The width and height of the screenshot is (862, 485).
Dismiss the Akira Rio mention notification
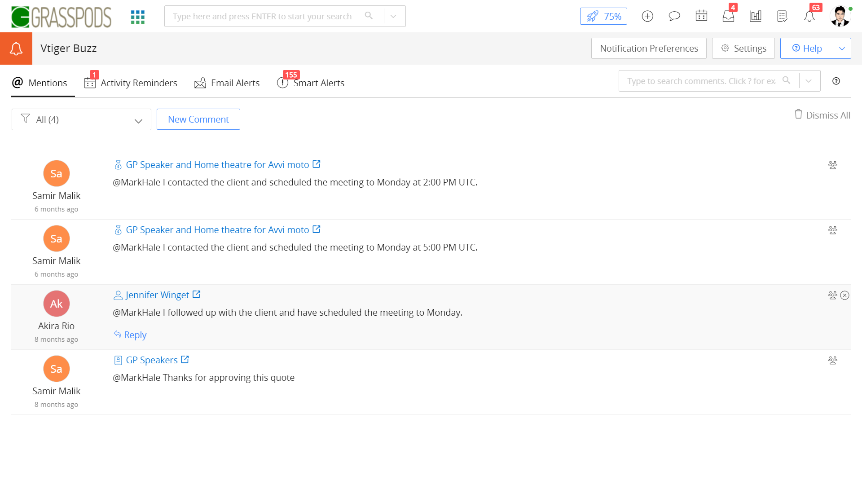pyautogui.click(x=845, y=295)
